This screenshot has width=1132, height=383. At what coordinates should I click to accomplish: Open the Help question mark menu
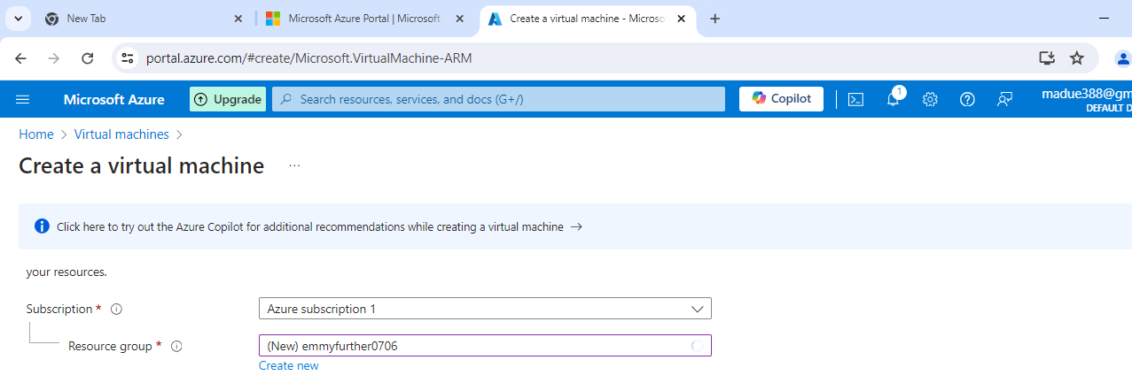pos(967,99)
